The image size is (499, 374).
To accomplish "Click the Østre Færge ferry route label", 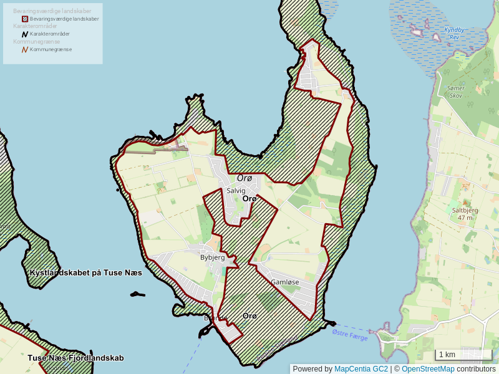I will [x=350, y=335].
